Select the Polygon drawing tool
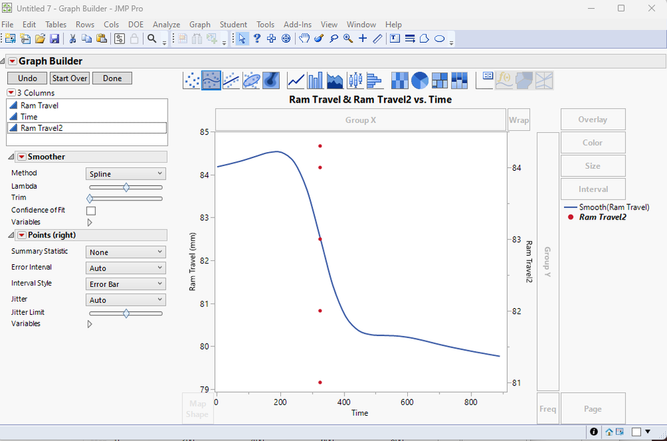 (424, 39)
